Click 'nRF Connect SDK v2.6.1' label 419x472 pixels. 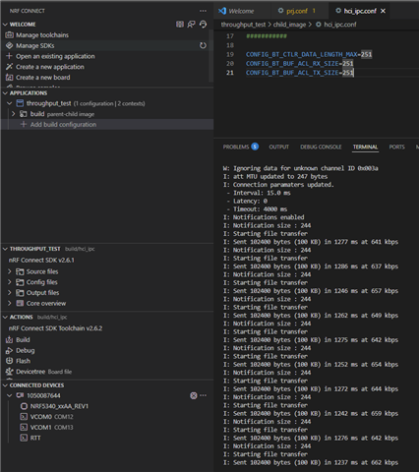click(41, 261)
